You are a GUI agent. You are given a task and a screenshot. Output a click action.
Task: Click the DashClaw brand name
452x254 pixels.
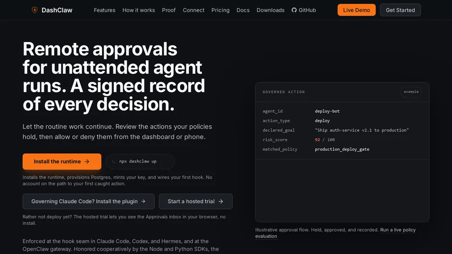(x=57, y=10)
